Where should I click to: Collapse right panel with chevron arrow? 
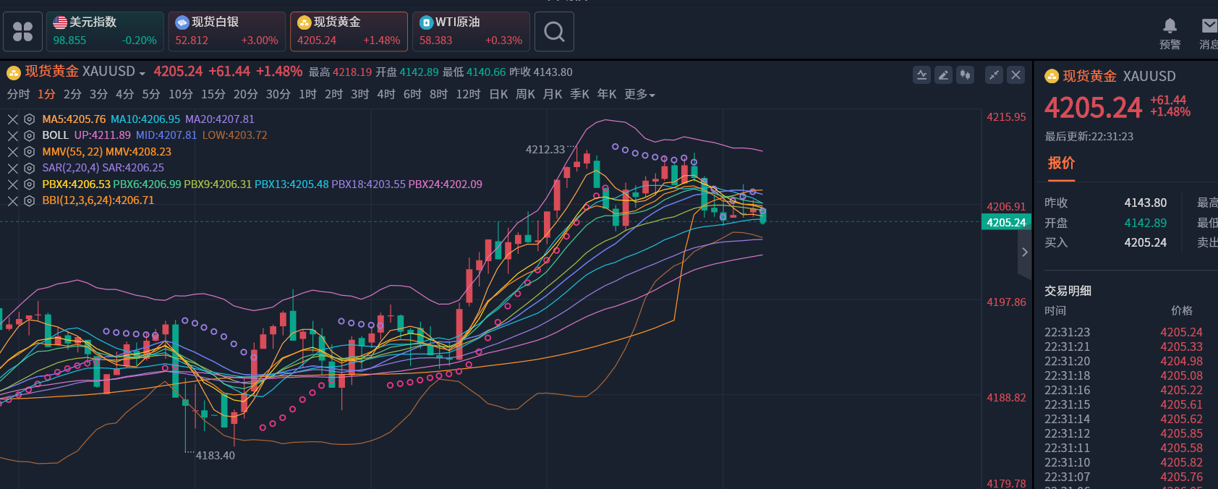click(x=1024, y=252)
